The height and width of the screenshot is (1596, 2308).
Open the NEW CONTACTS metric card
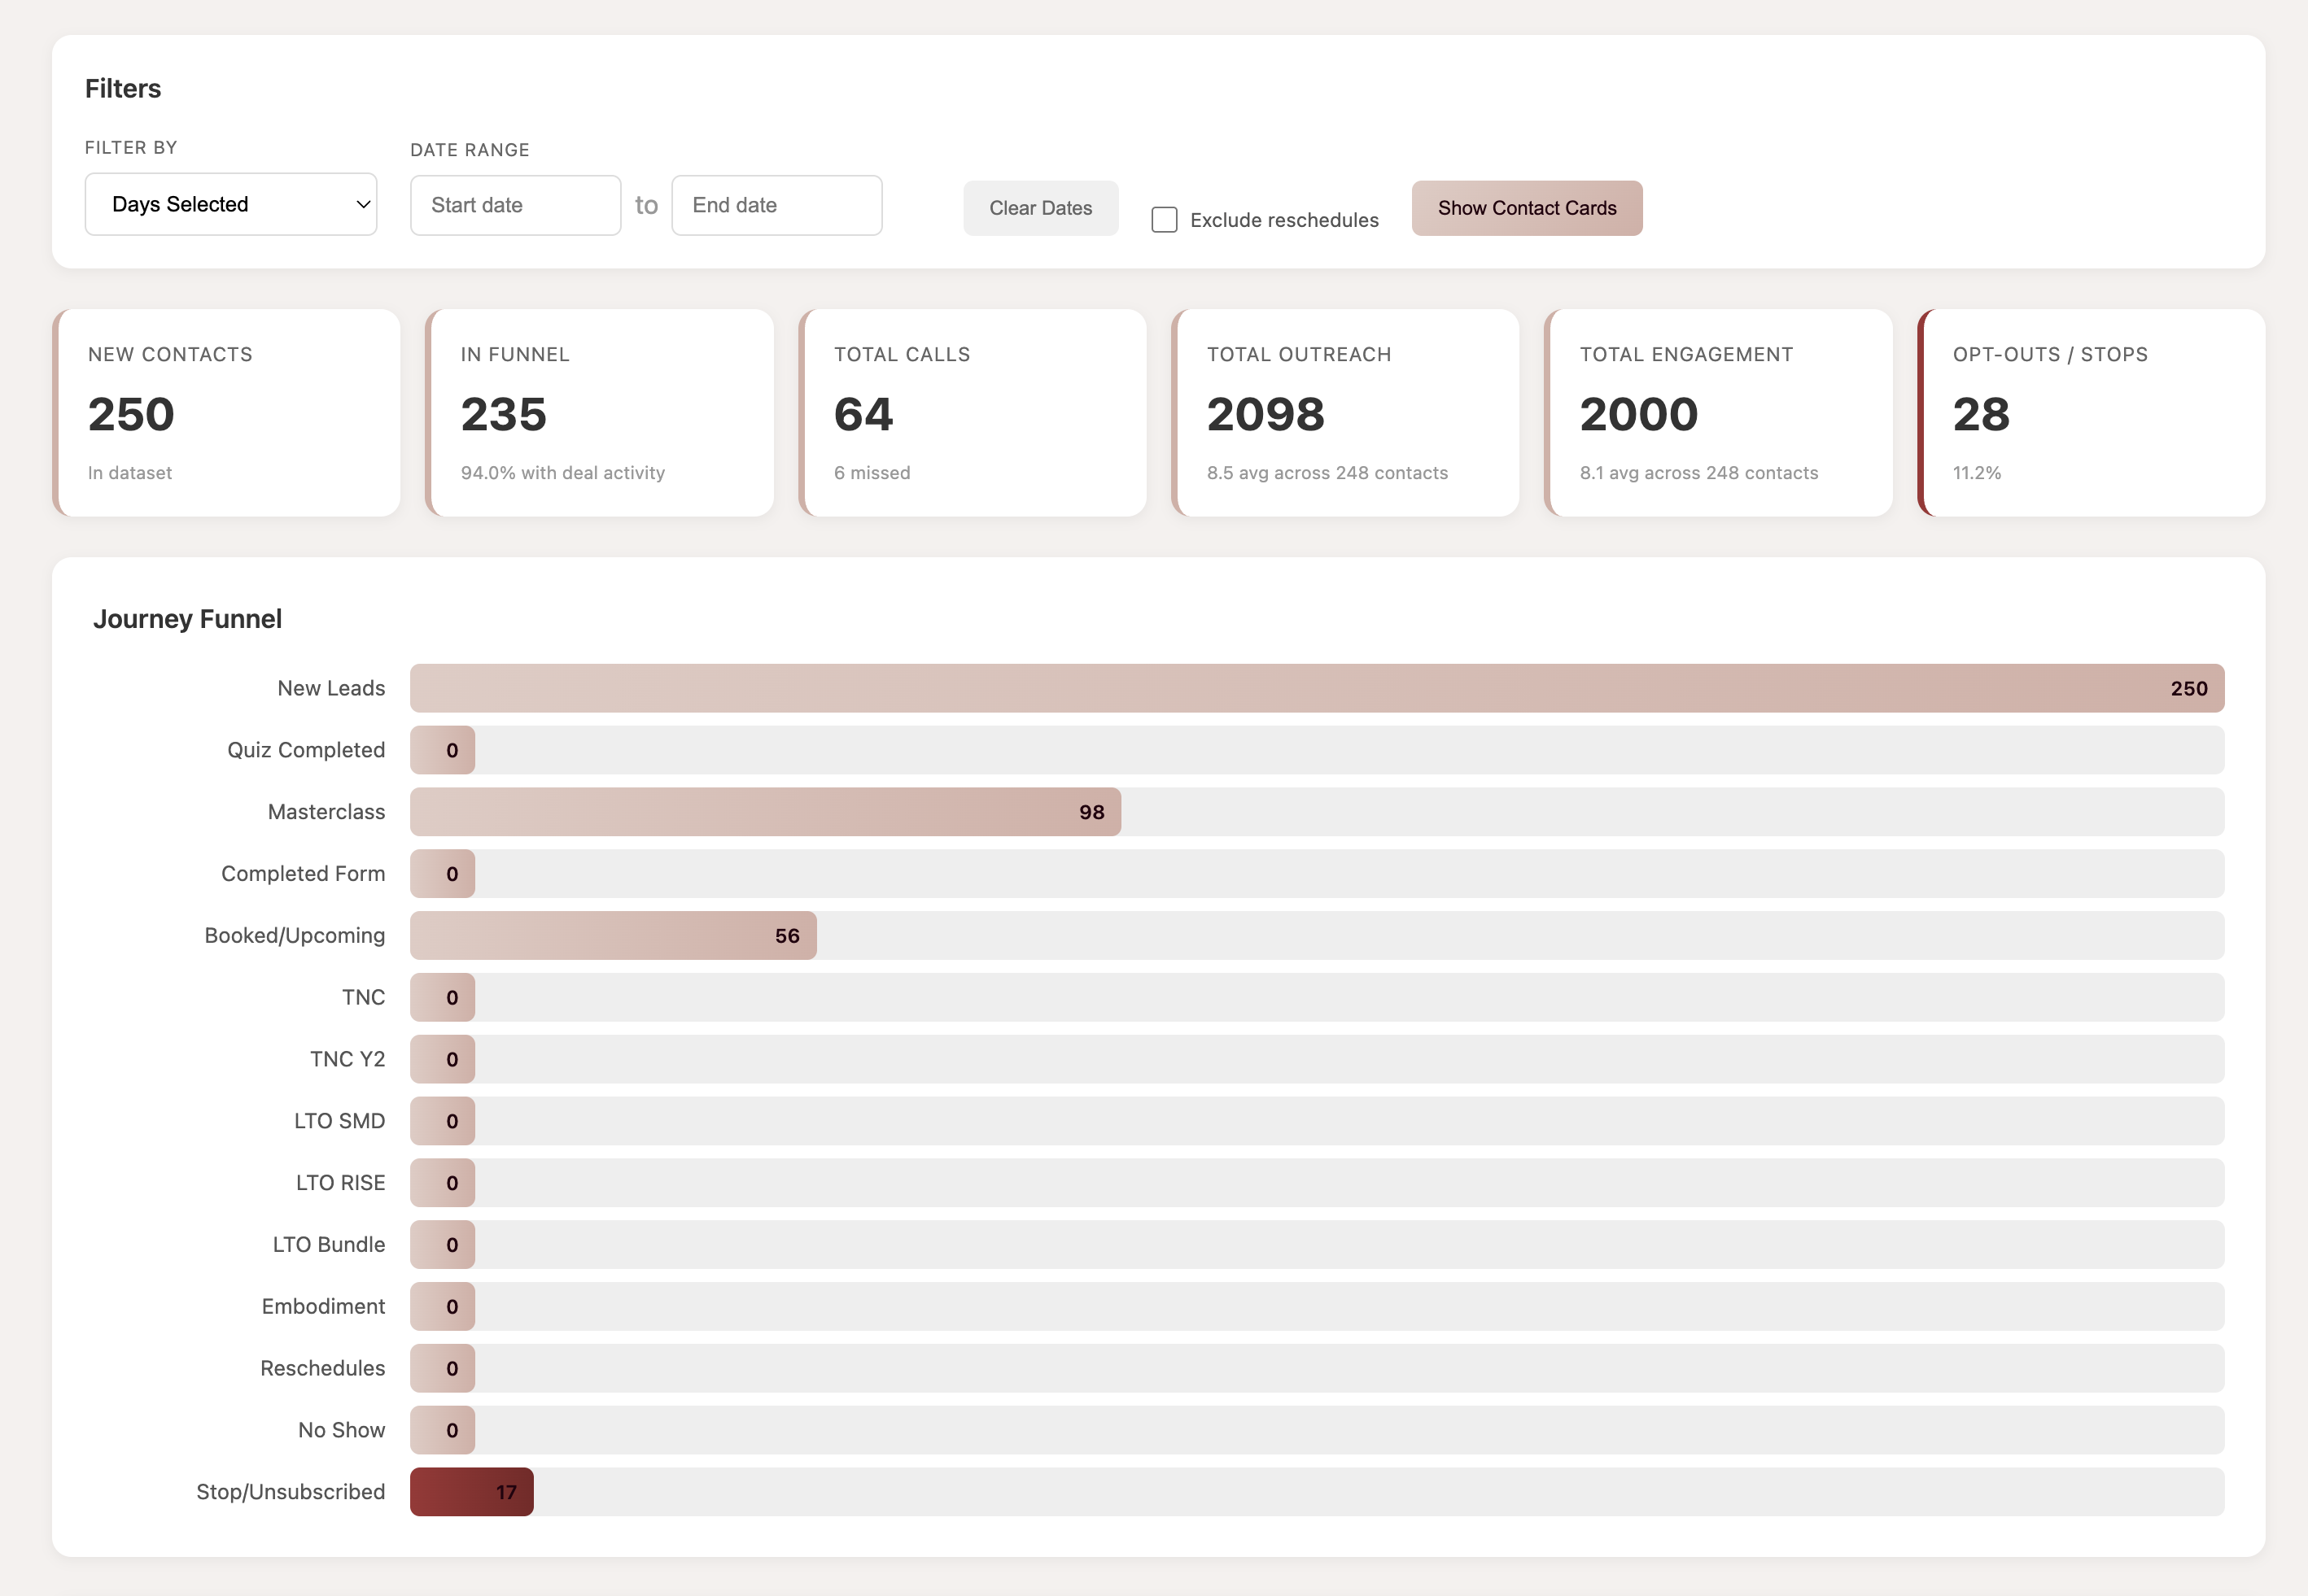tap(227, 412)
